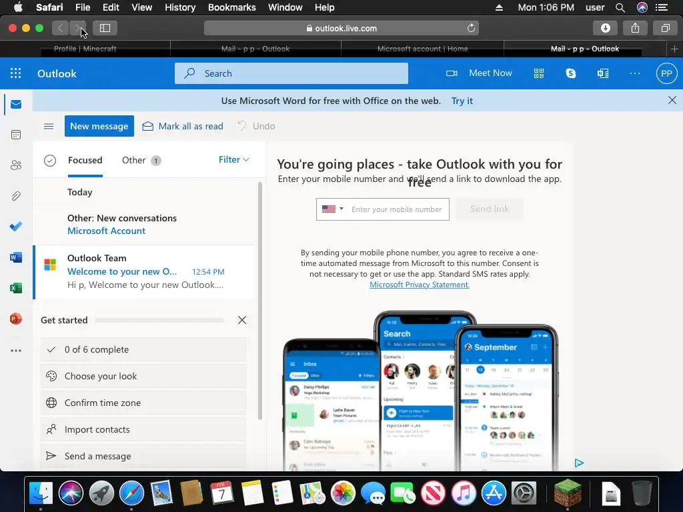Launch Excel from the left rail
683x512 pixels.
[16, 288]
